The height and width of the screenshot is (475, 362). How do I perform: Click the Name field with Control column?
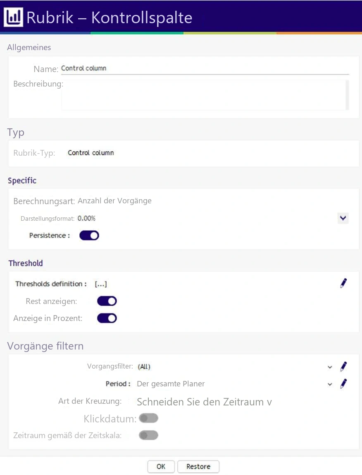[205, 68]
